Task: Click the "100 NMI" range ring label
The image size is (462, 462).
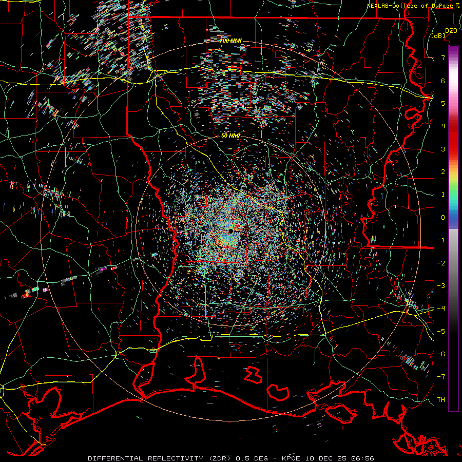Action: [230, 41]
